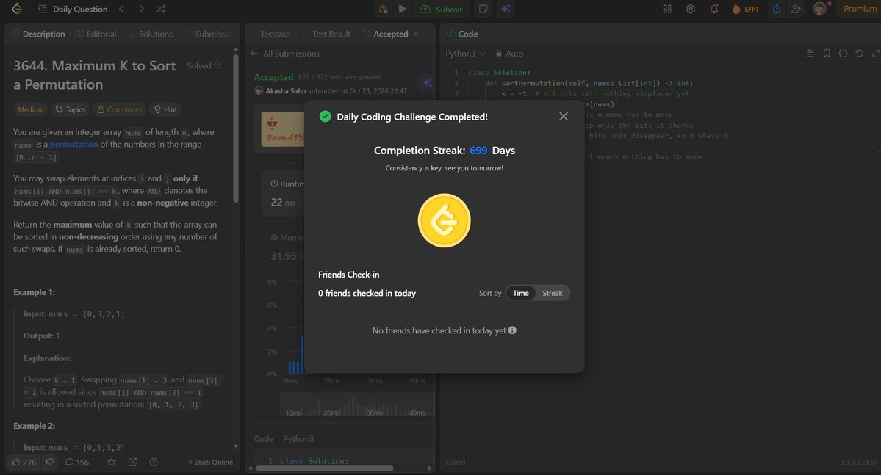Click the Premium button
The image size is (881, 475).
pyautogui.click(x=859, y=9)
